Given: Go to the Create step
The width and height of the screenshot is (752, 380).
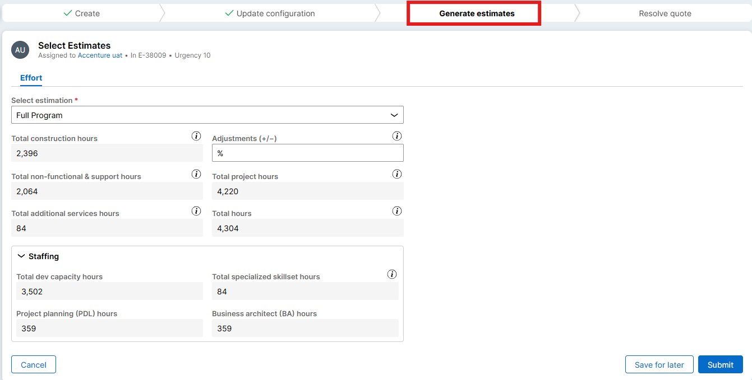Looking at the screenshot, I should pos(81,13).
